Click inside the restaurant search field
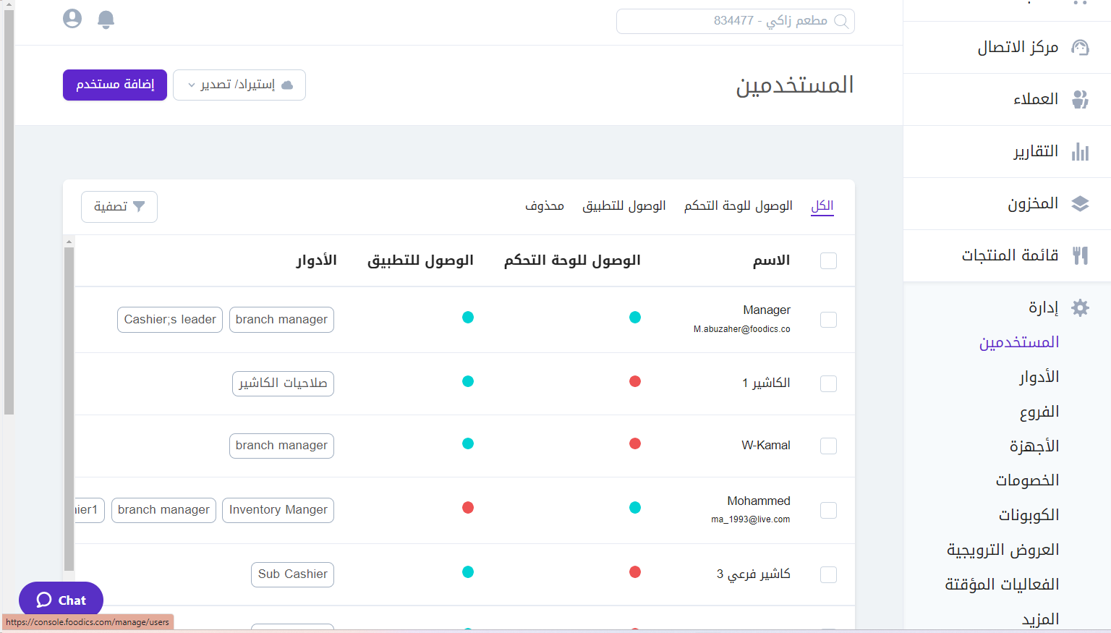Viewport: 1111px width, 633px height. (735, 21)
